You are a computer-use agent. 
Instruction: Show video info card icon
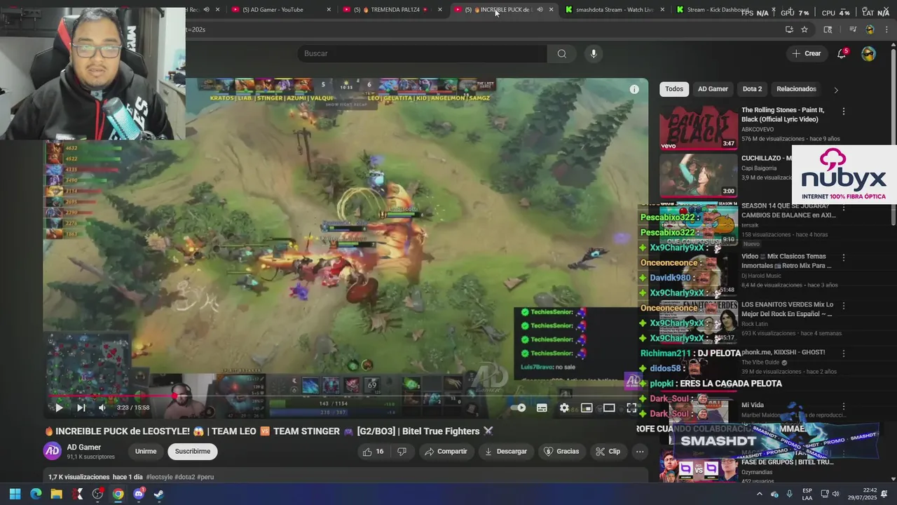coord(634,89)
